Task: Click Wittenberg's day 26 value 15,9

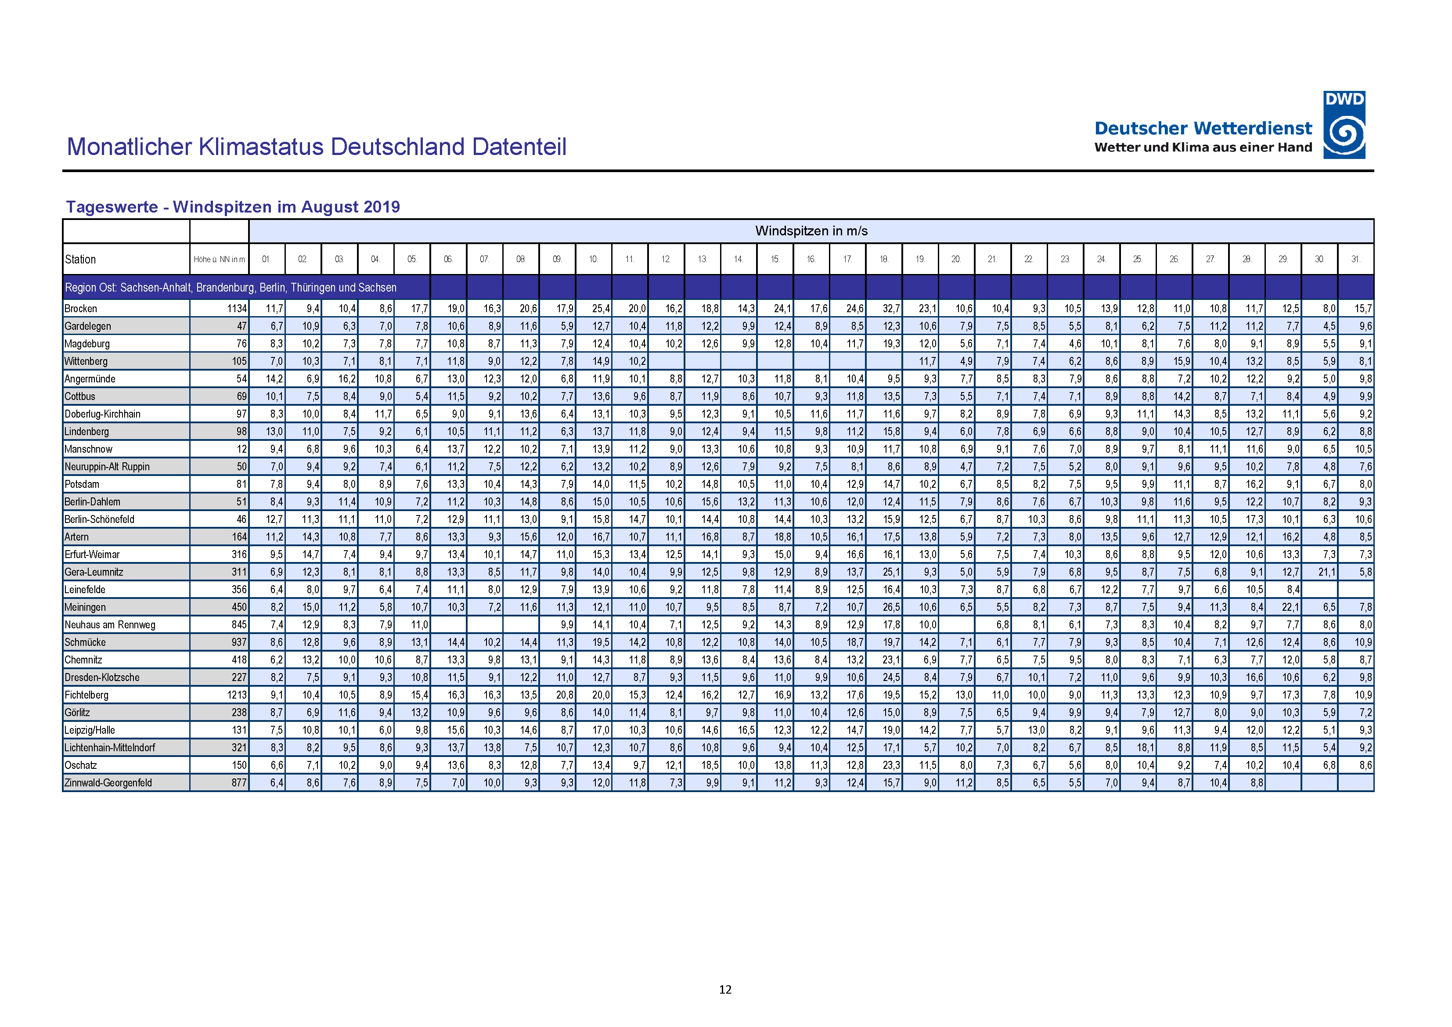Action: 1182,361
